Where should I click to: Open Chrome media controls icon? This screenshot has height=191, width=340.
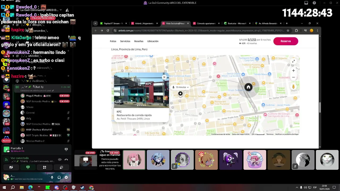click(305, 31)
